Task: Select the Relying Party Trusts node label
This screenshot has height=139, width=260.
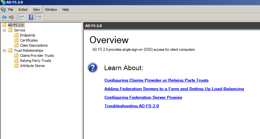Action: (36, 61)
